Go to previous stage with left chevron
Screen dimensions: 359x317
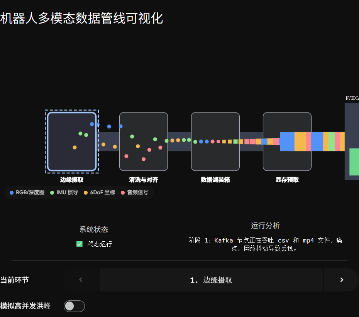click(x=81, y=280)
